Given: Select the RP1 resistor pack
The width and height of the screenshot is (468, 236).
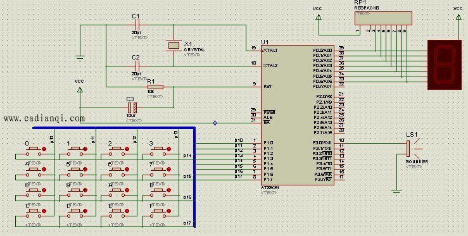Looking at the screenshot, I should (383, 18).
